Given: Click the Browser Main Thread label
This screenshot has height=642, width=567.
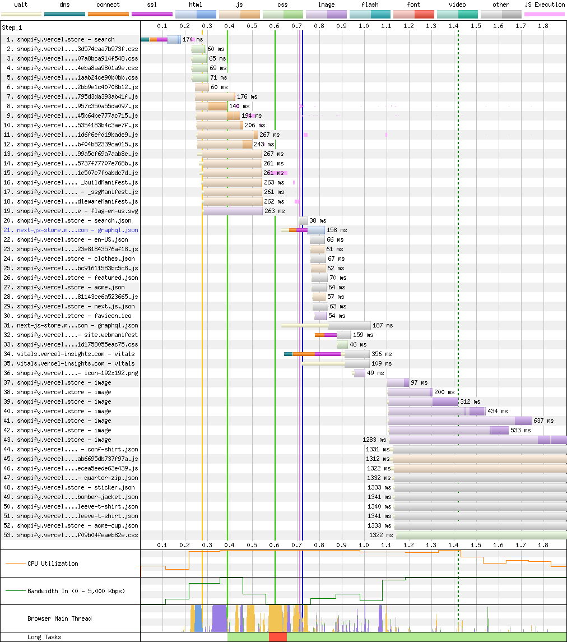Looking at the screenshot, I should tap(60, 618).
